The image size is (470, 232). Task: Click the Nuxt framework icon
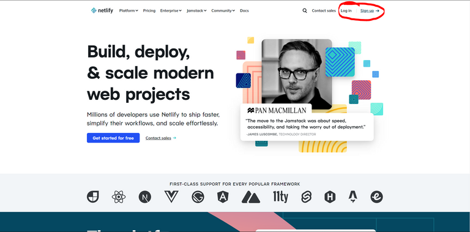click(x=251, y=197)
